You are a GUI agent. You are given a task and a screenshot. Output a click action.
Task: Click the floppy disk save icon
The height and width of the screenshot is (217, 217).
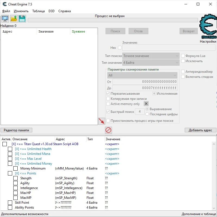22,19
